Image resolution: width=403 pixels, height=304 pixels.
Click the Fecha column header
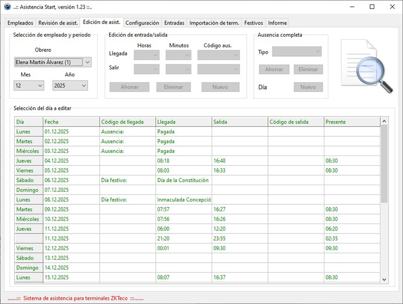(x=71, y=122)
